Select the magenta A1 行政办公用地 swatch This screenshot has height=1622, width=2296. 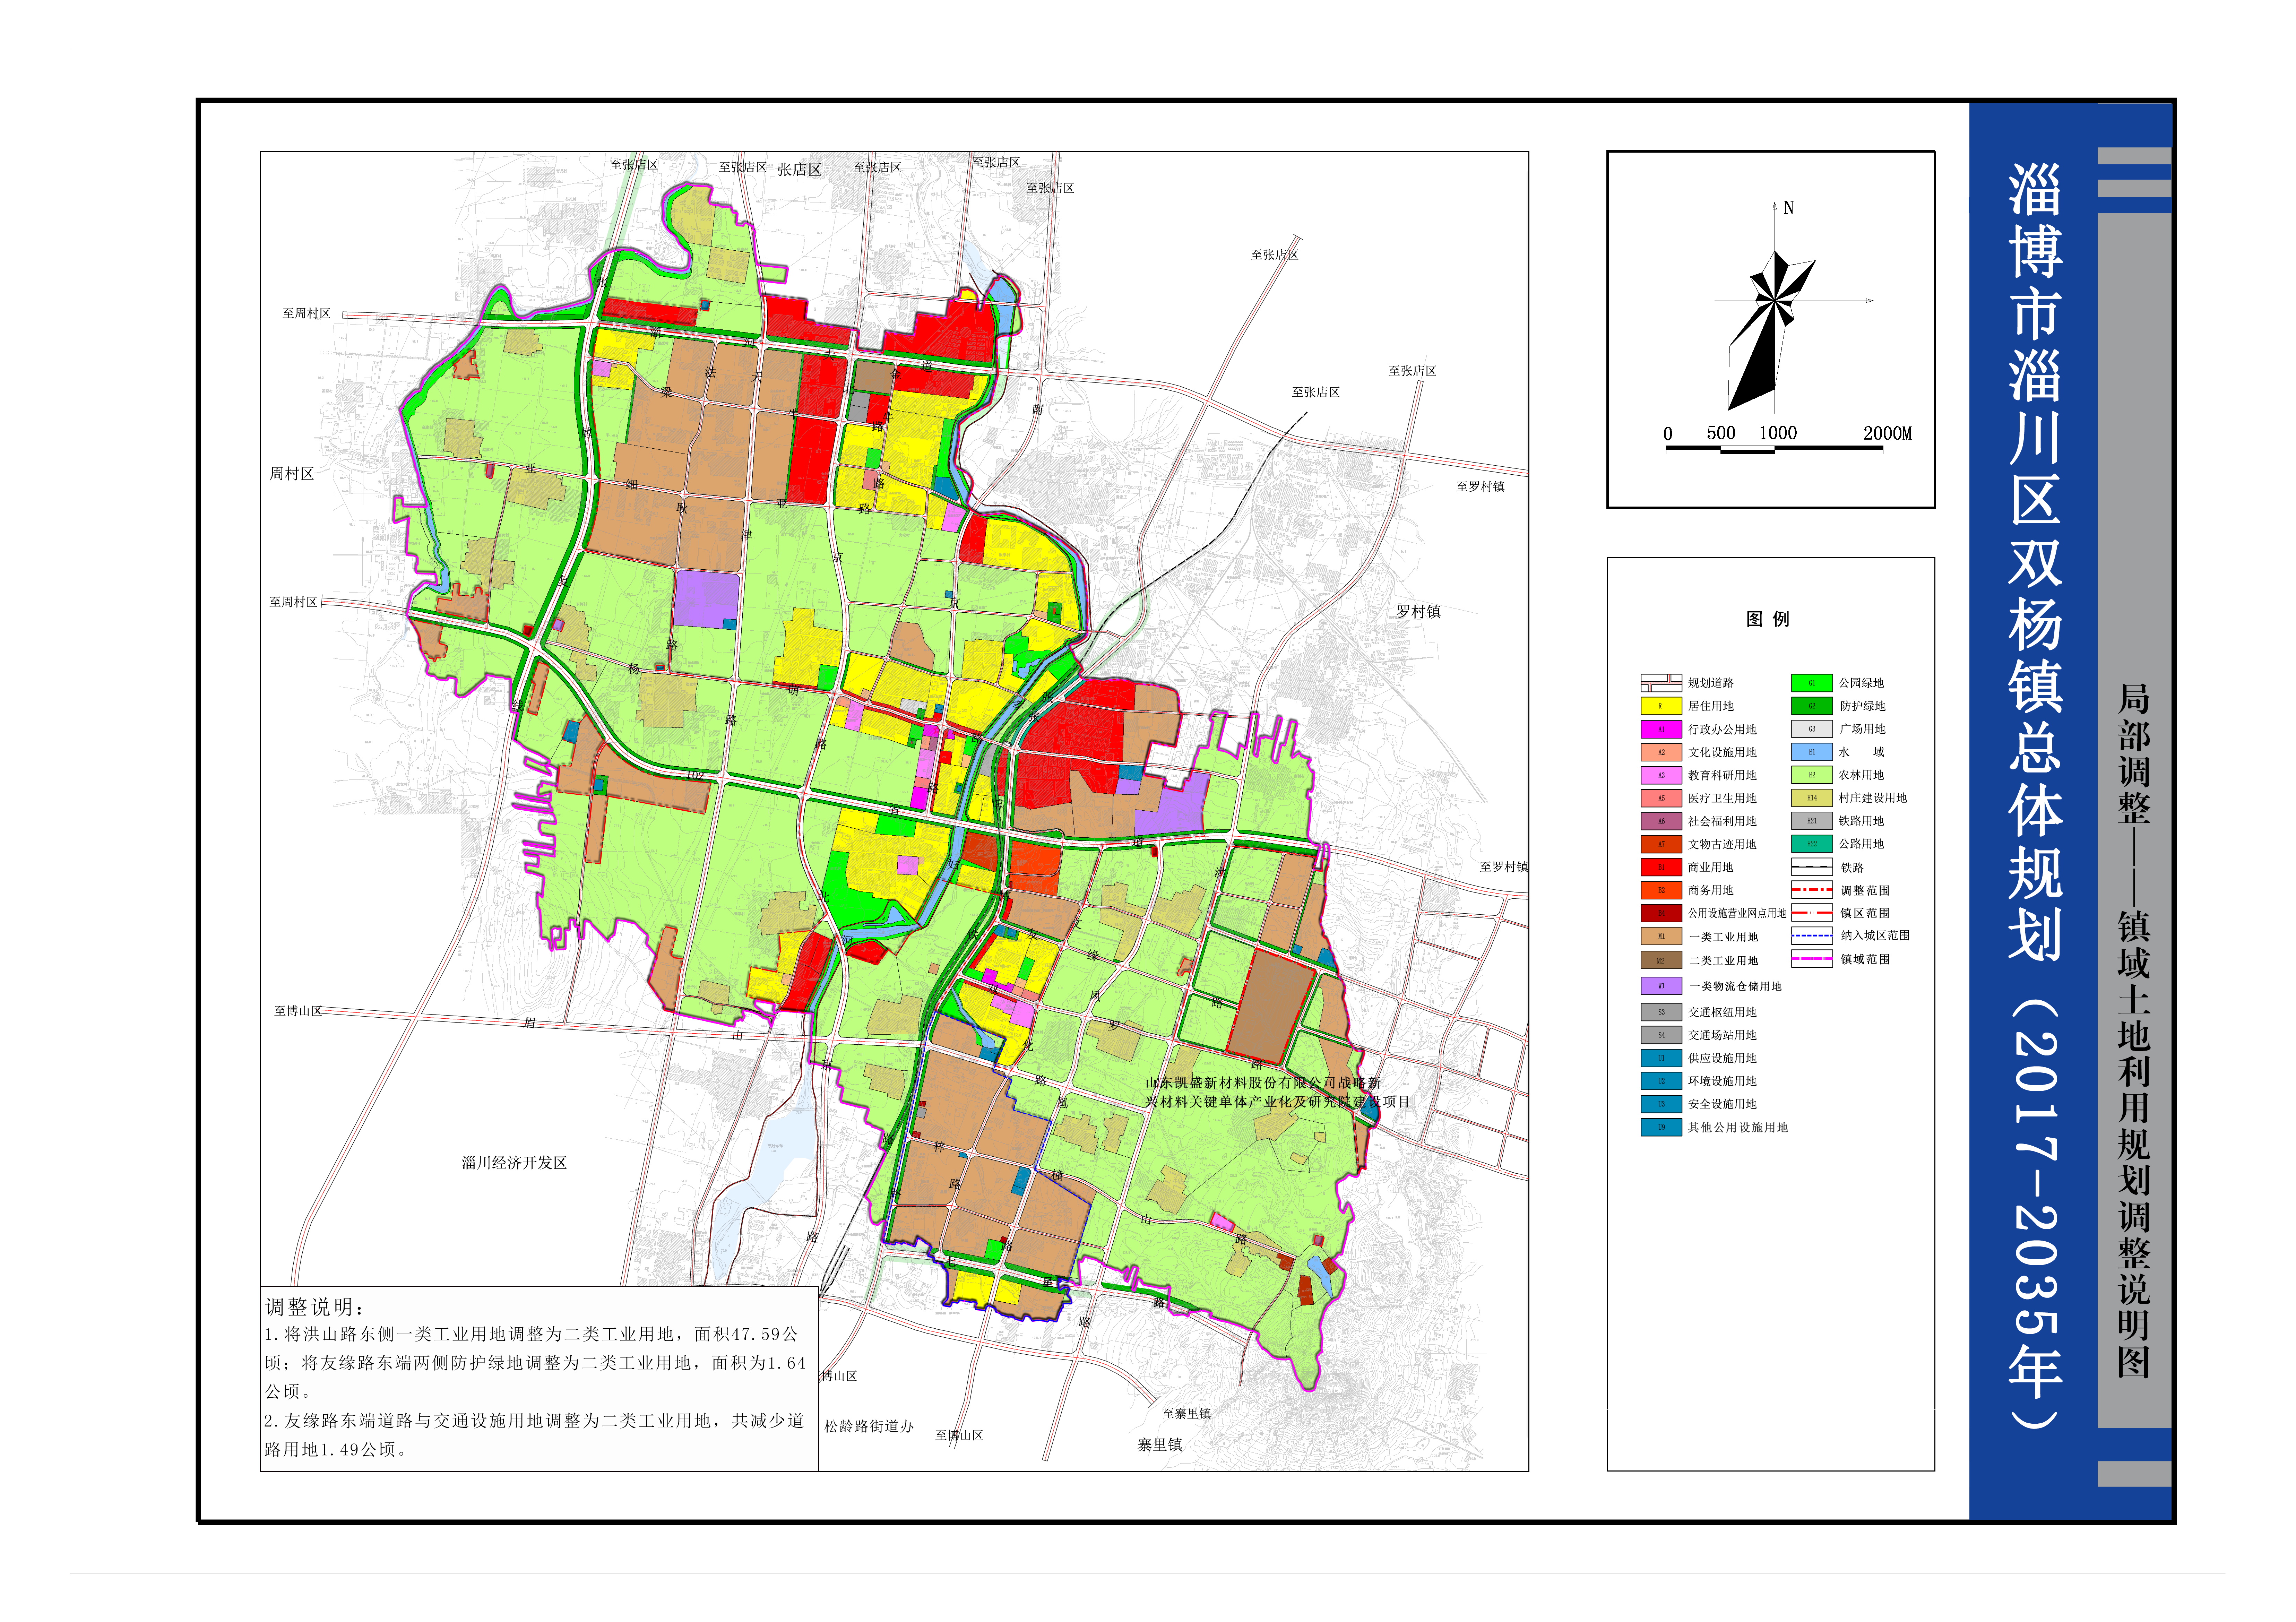1661,729
